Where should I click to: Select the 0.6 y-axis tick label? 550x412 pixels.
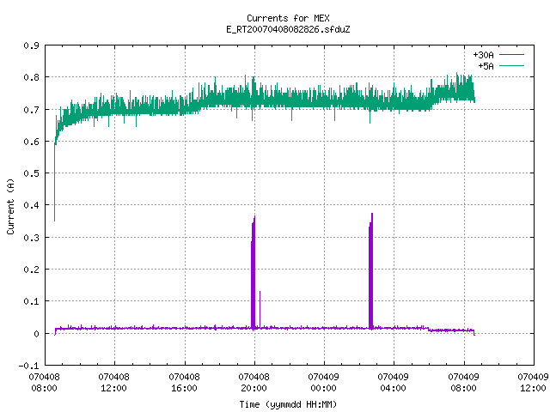click(x=31, y=142)
